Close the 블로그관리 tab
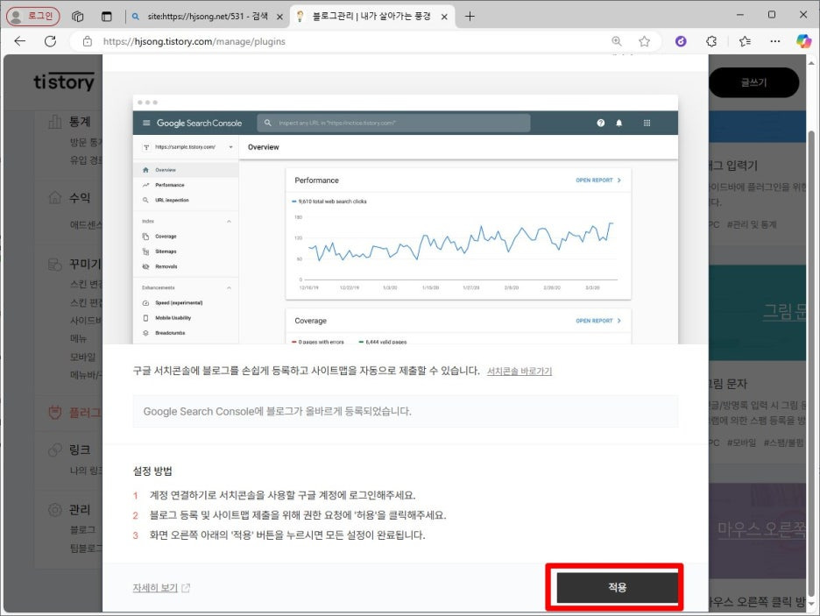Image resolution: width=820 pixels, height=616 pixels. click(x=444, y=17)
